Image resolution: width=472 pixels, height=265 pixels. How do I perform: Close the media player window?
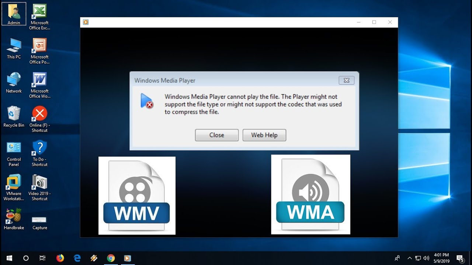pos(390,22)
